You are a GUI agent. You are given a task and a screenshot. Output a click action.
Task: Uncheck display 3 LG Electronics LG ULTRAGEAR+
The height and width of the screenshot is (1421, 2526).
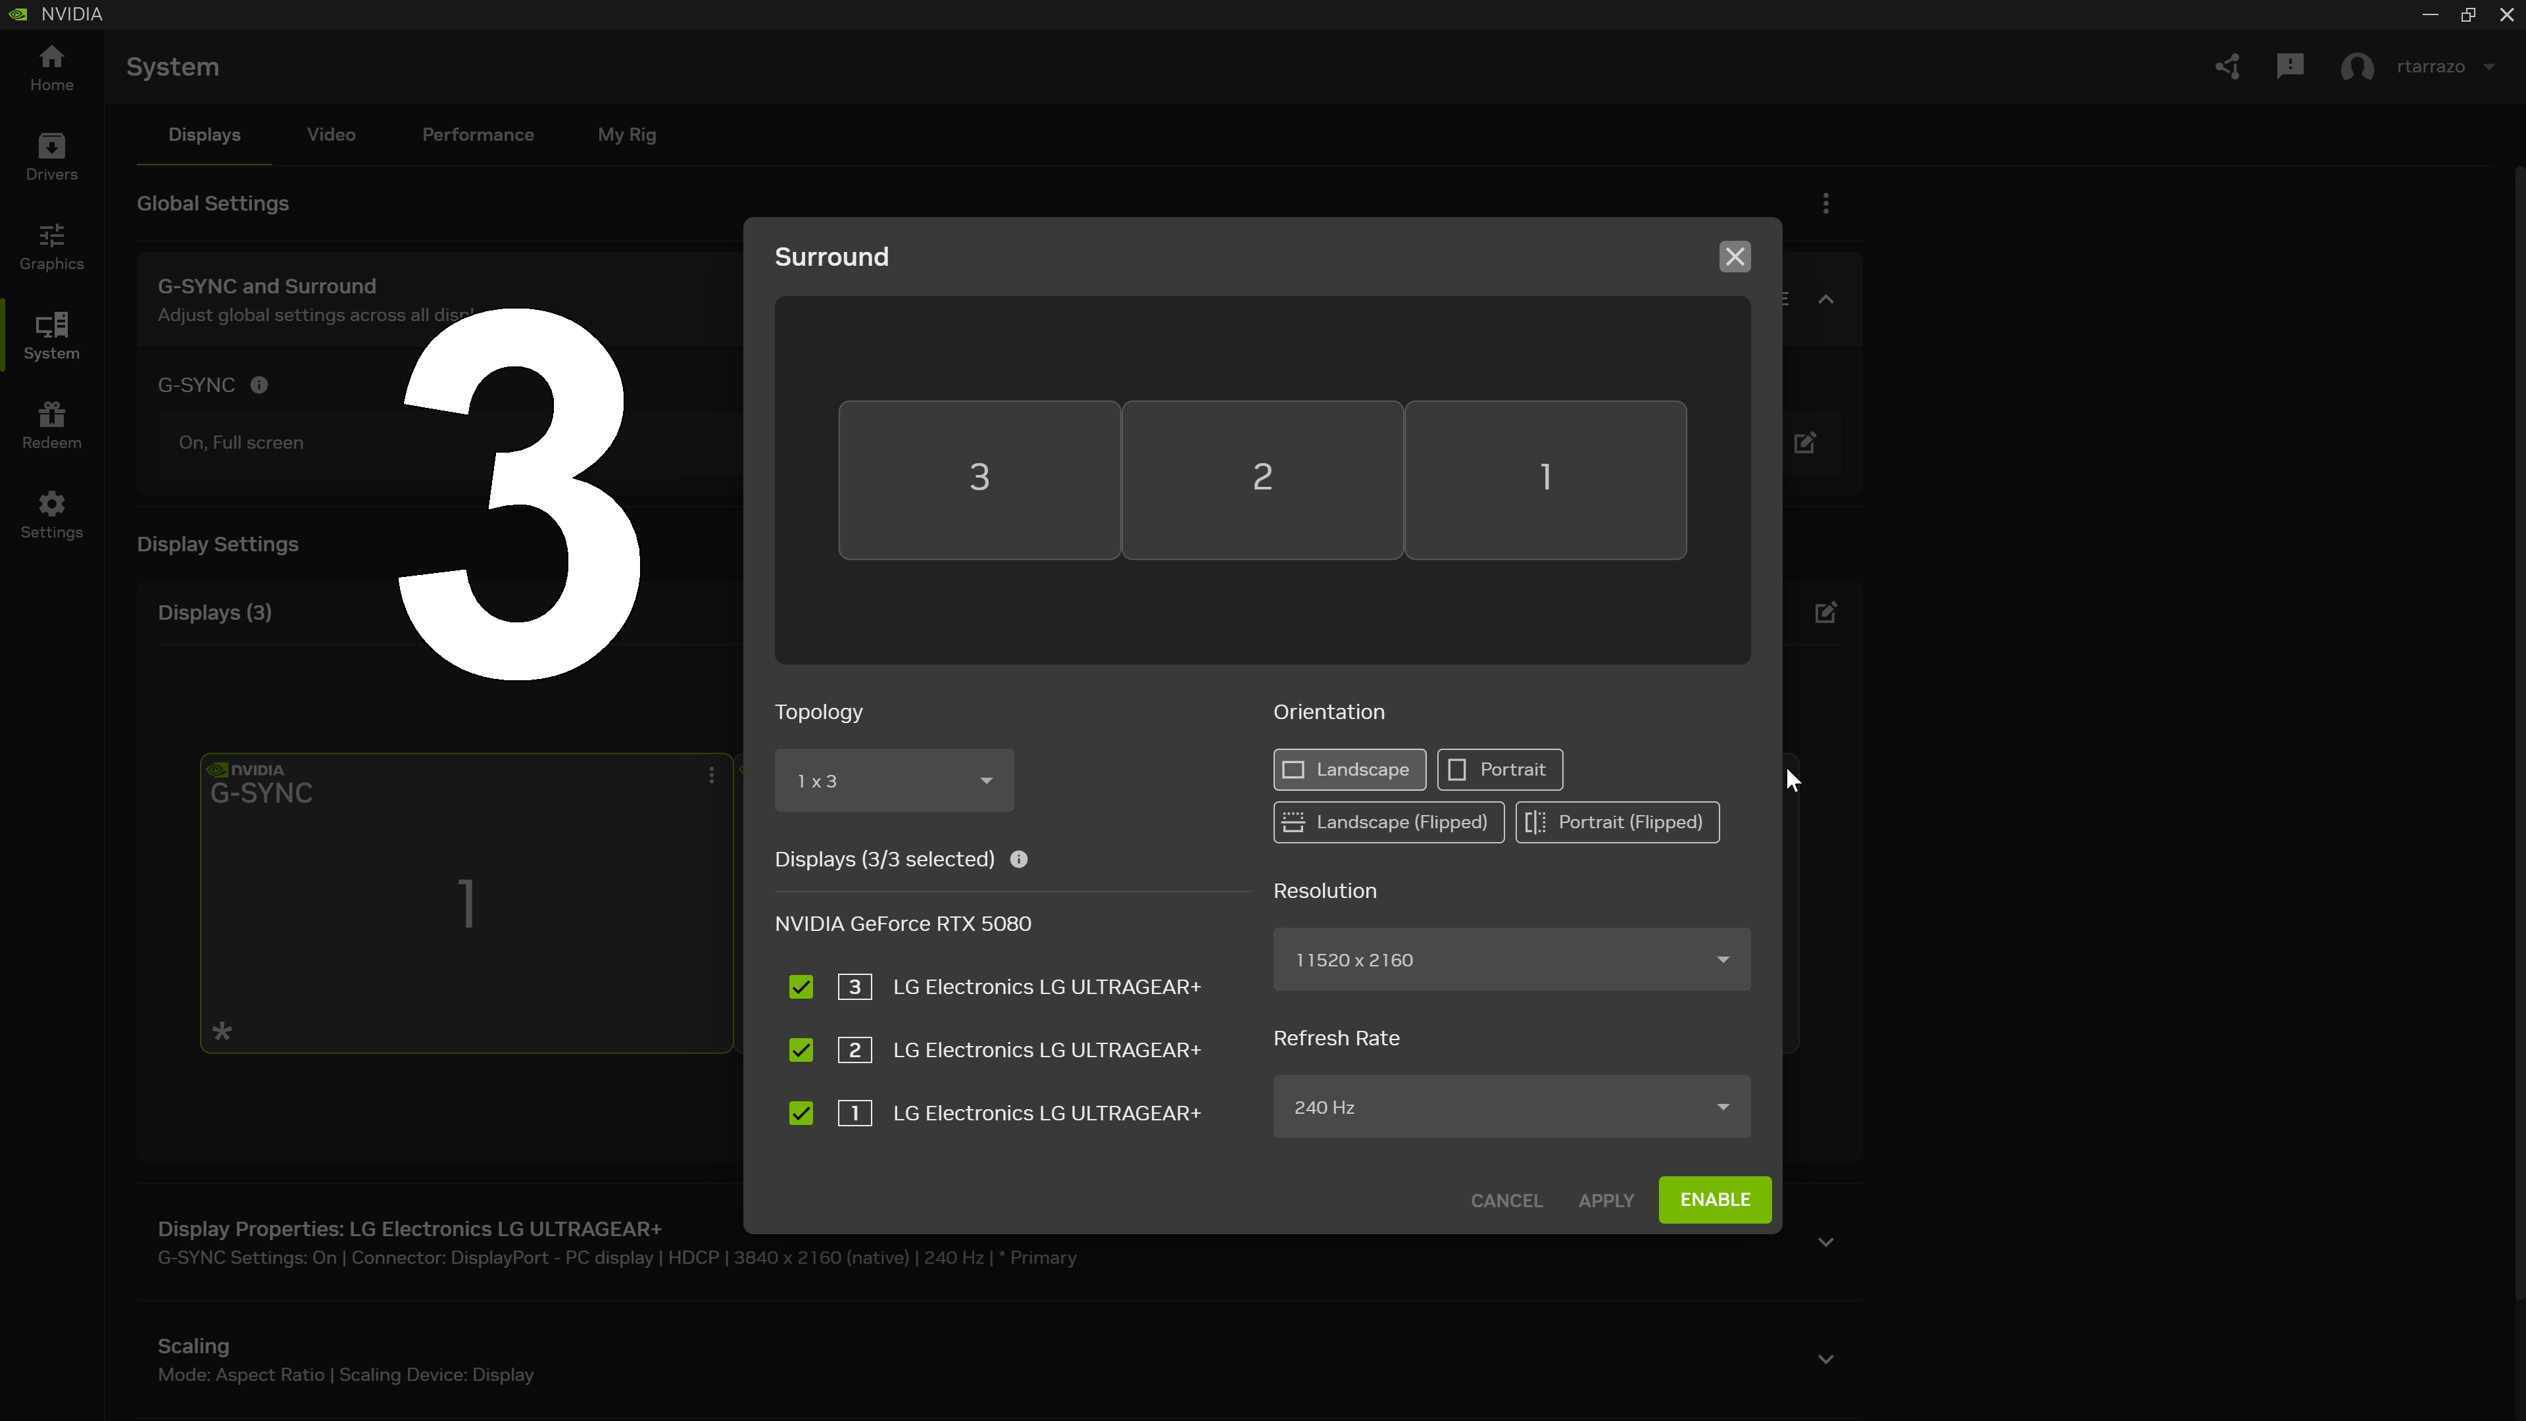(800, 987)
